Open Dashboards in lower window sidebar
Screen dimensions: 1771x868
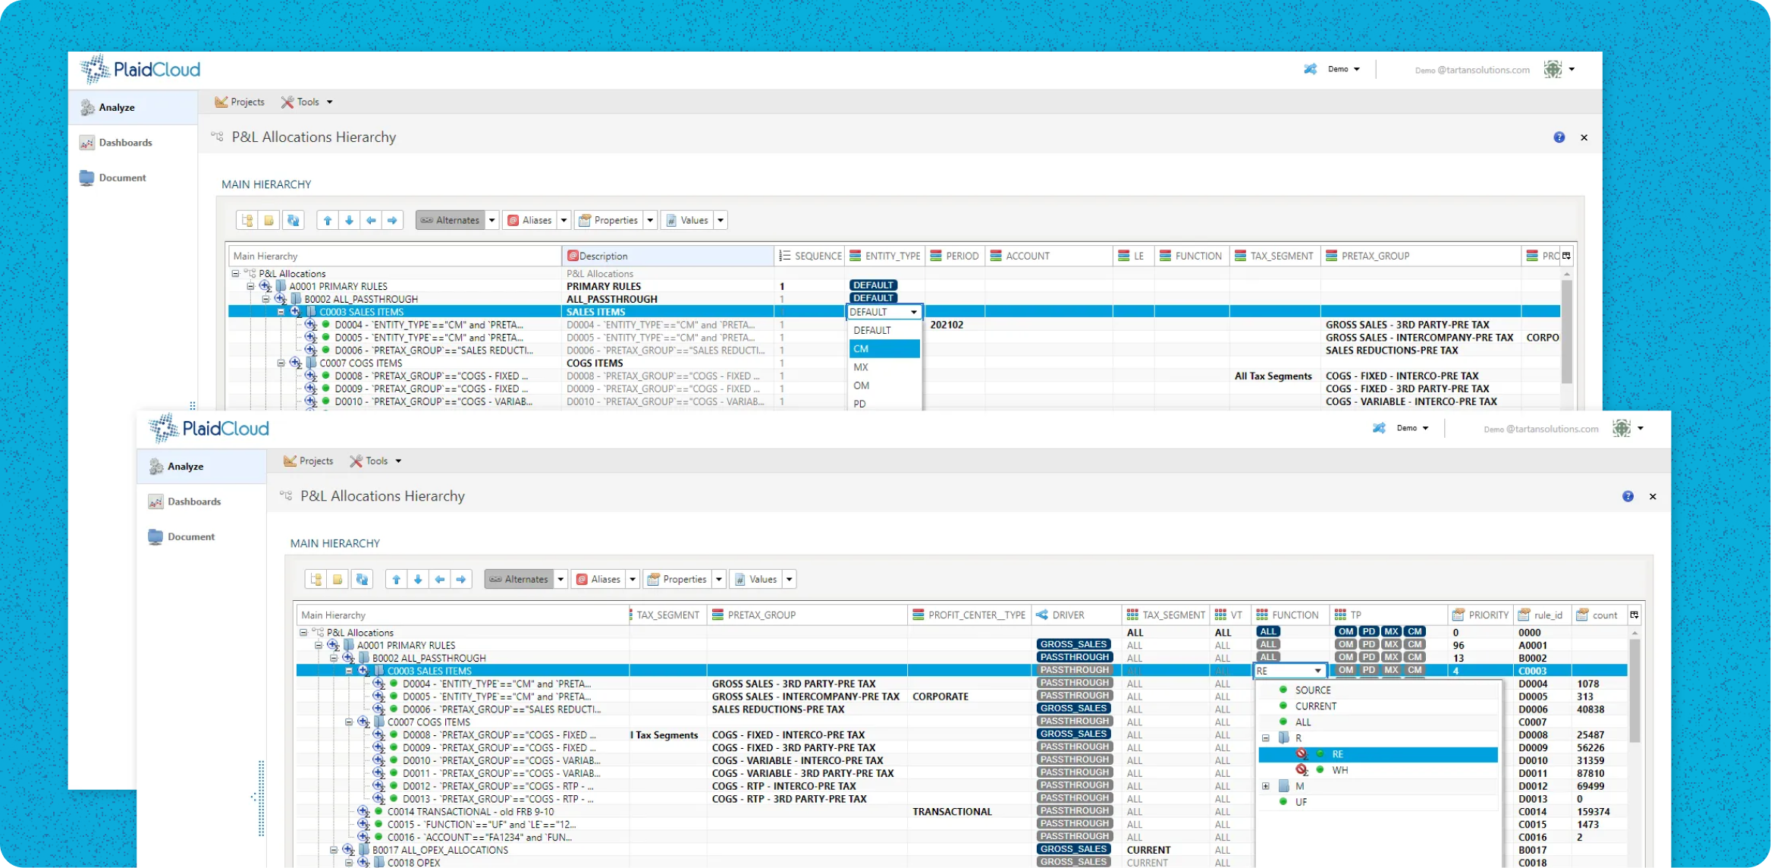tap(193, 502)
